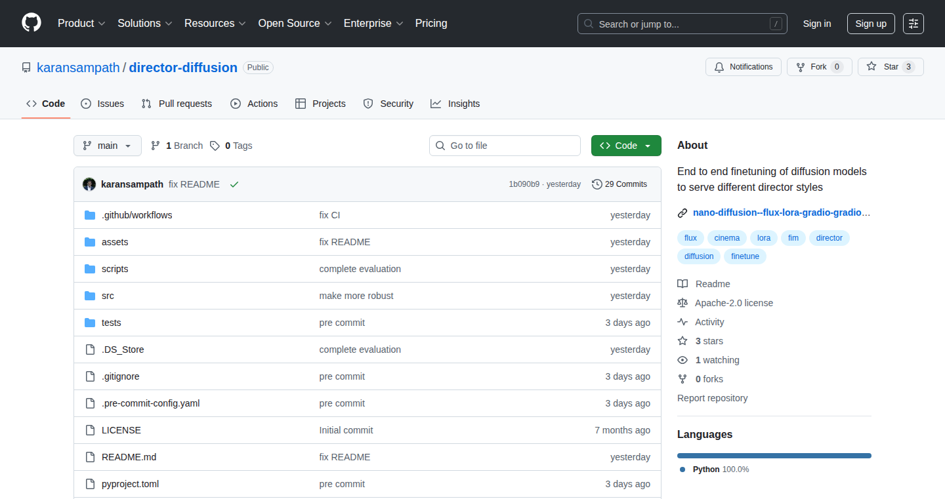View the 3 stars list
Image resolution: width=945 pixels, height=499 pixels.
(x=700, y=341)
